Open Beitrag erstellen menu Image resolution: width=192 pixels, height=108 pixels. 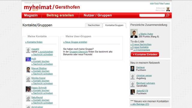[x=60, y=15]
